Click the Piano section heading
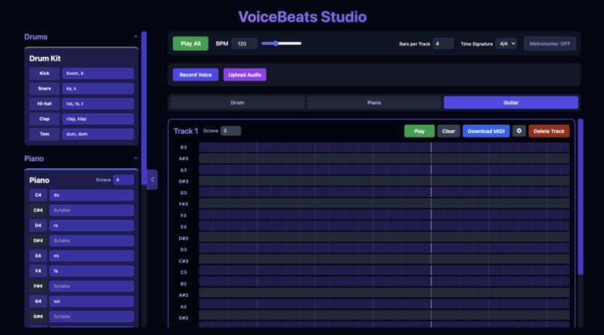The width and height of the screenshot is (604, 335). click(34, 159)
